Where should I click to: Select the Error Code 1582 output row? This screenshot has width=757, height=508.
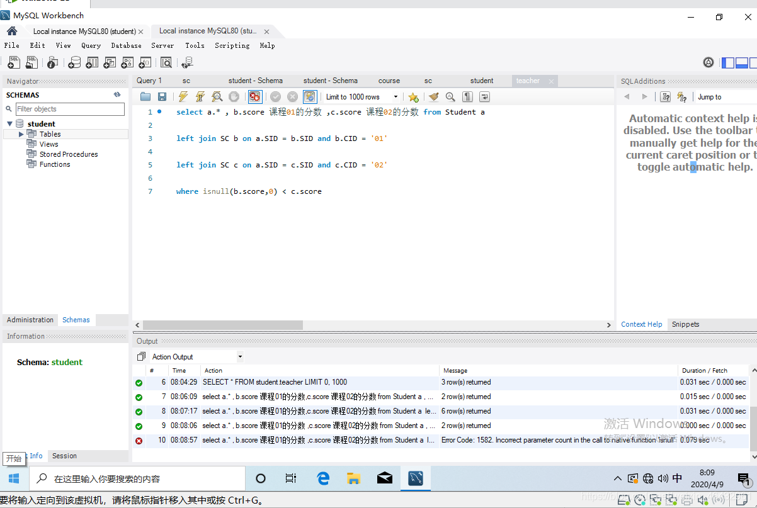(441, 440)
